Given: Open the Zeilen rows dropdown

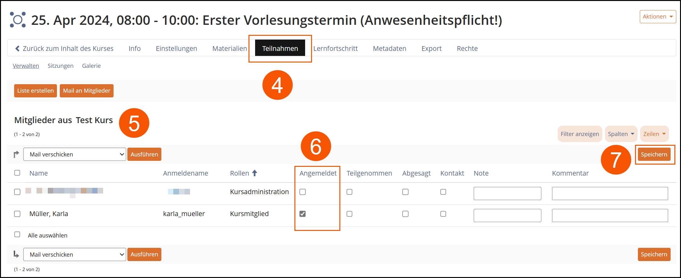Looking at the screenshot, I should tap(654, 134).
